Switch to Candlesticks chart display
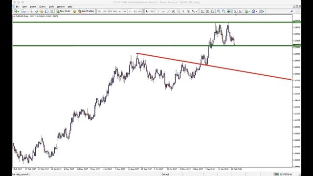Screen dimensions: 313x176 (207, 11)
